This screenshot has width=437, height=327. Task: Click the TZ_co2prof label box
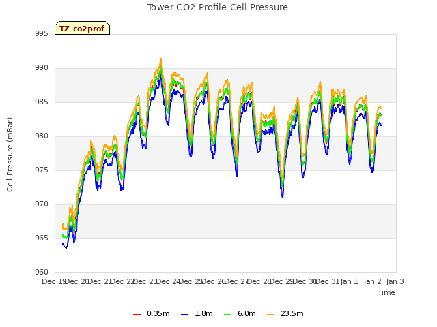(82, 28)
